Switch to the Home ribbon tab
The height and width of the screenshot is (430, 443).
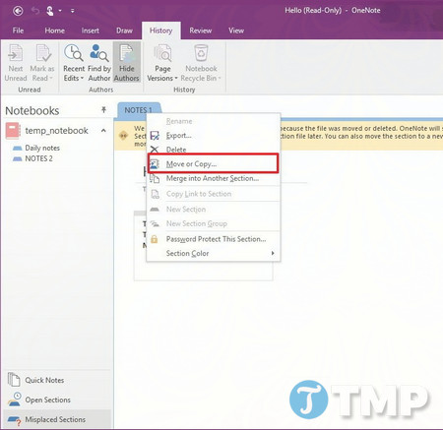pyautogui.click(x=54, y=31)
